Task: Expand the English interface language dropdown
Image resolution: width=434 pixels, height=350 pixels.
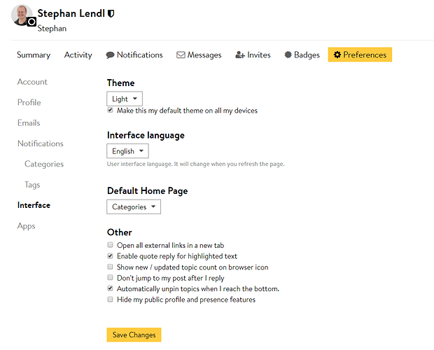Action: (x=127, y=150)
